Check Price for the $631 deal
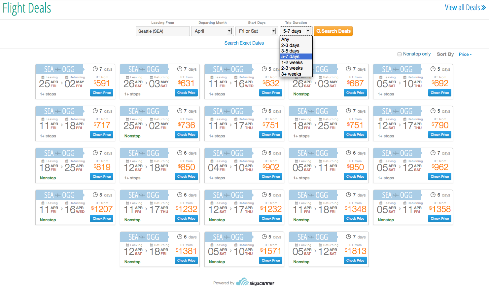Viewport: 489px width, 290px height. point(186,93)
